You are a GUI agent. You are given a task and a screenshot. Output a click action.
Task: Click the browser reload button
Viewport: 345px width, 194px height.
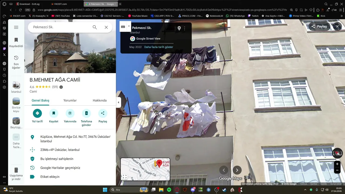pyautogui.click(x=20, y=10)
